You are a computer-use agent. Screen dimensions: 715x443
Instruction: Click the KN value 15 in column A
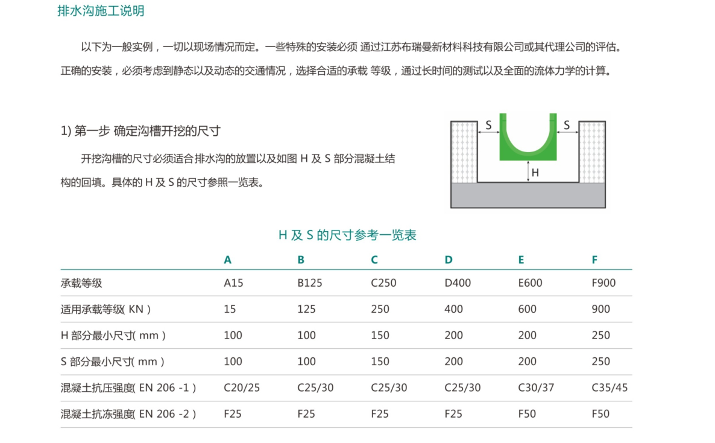click(230, 309)
